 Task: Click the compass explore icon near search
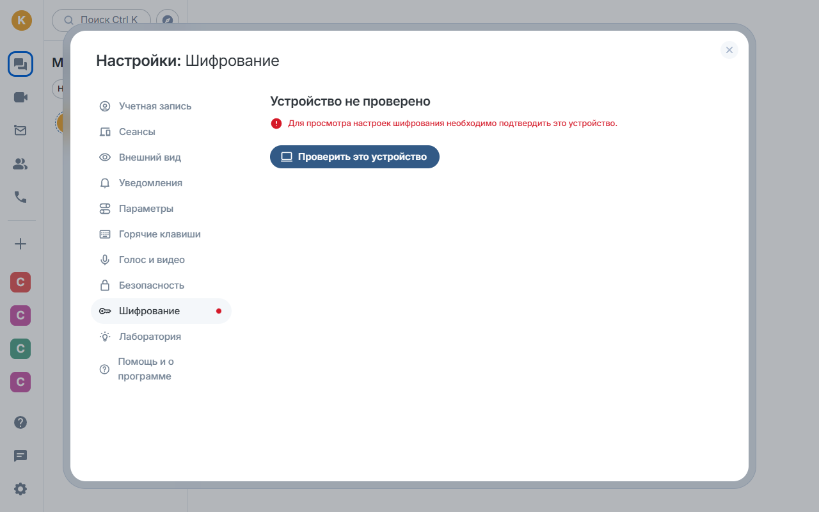tap(168, 20)
